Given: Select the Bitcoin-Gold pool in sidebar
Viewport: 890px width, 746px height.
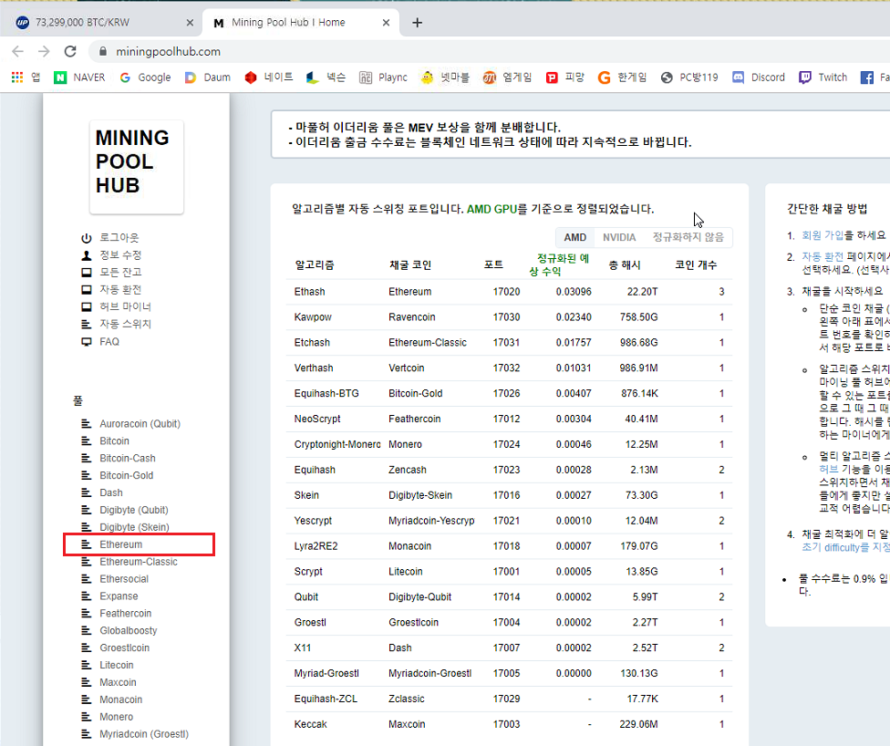Looking at the screenshot, I should (127, 475).
